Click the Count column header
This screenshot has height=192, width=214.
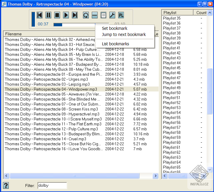click(x=200, y=13)
